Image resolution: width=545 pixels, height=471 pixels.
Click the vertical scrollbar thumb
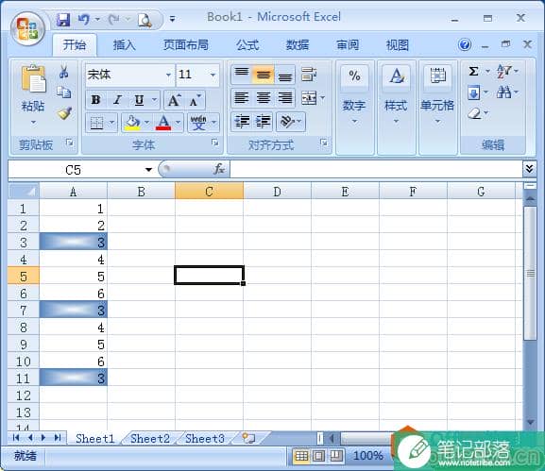tap(530, 274)
